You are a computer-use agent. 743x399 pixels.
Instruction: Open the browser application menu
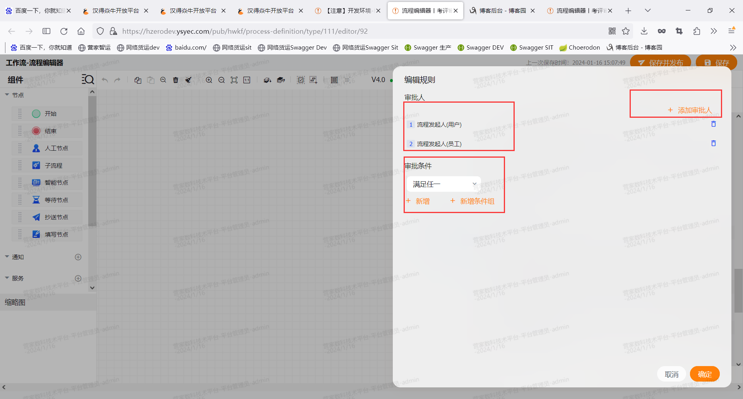tap(731, 31)
